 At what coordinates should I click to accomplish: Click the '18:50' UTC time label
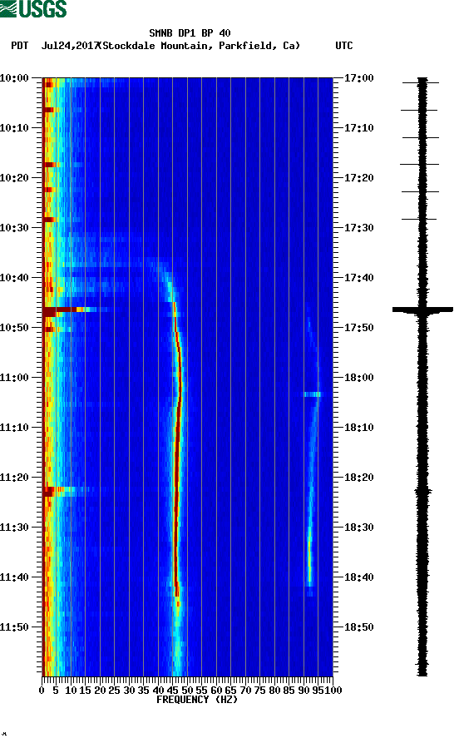(359, 627)
